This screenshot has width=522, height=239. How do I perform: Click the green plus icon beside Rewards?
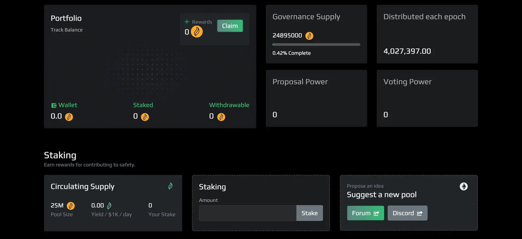[187, 22]
